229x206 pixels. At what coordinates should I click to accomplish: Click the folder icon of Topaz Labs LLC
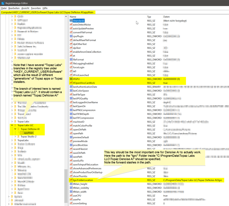[x=15, y=125]
